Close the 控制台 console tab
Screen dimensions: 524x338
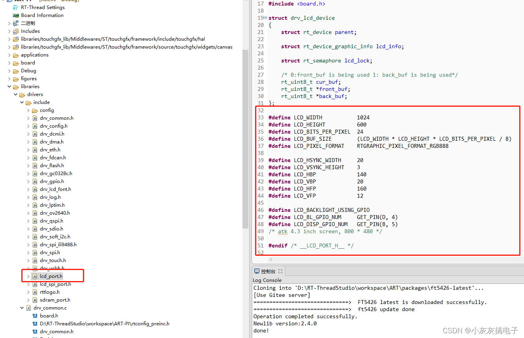(280, 271)
